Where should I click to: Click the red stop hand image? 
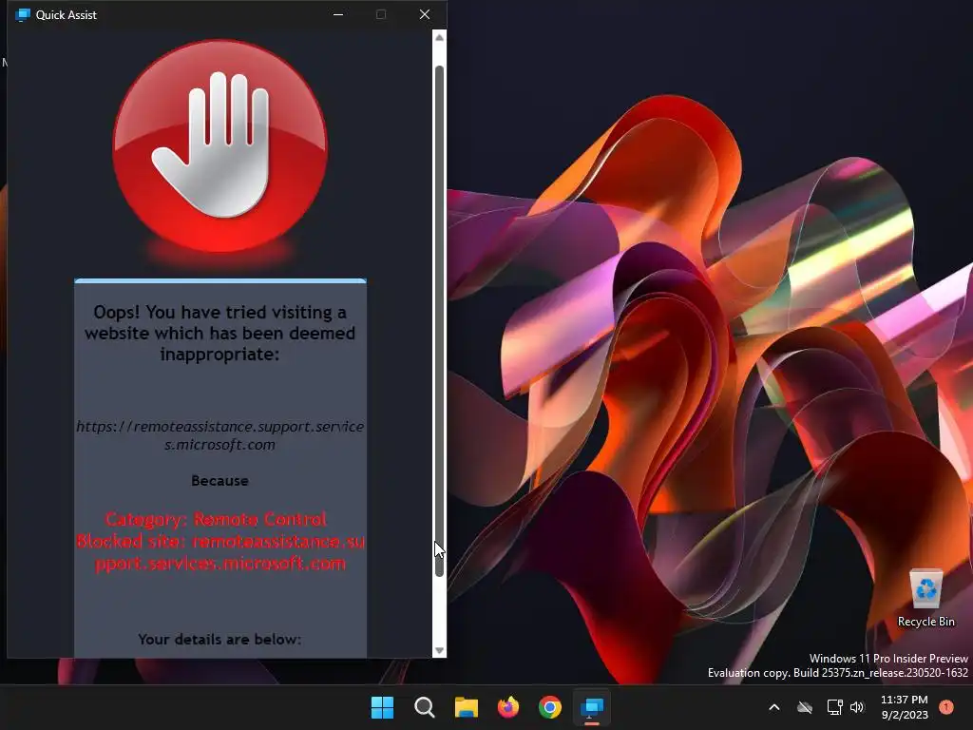click(x=220, y=146)
